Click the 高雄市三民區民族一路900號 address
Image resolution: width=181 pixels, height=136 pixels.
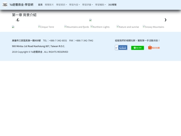pos(26,41)
